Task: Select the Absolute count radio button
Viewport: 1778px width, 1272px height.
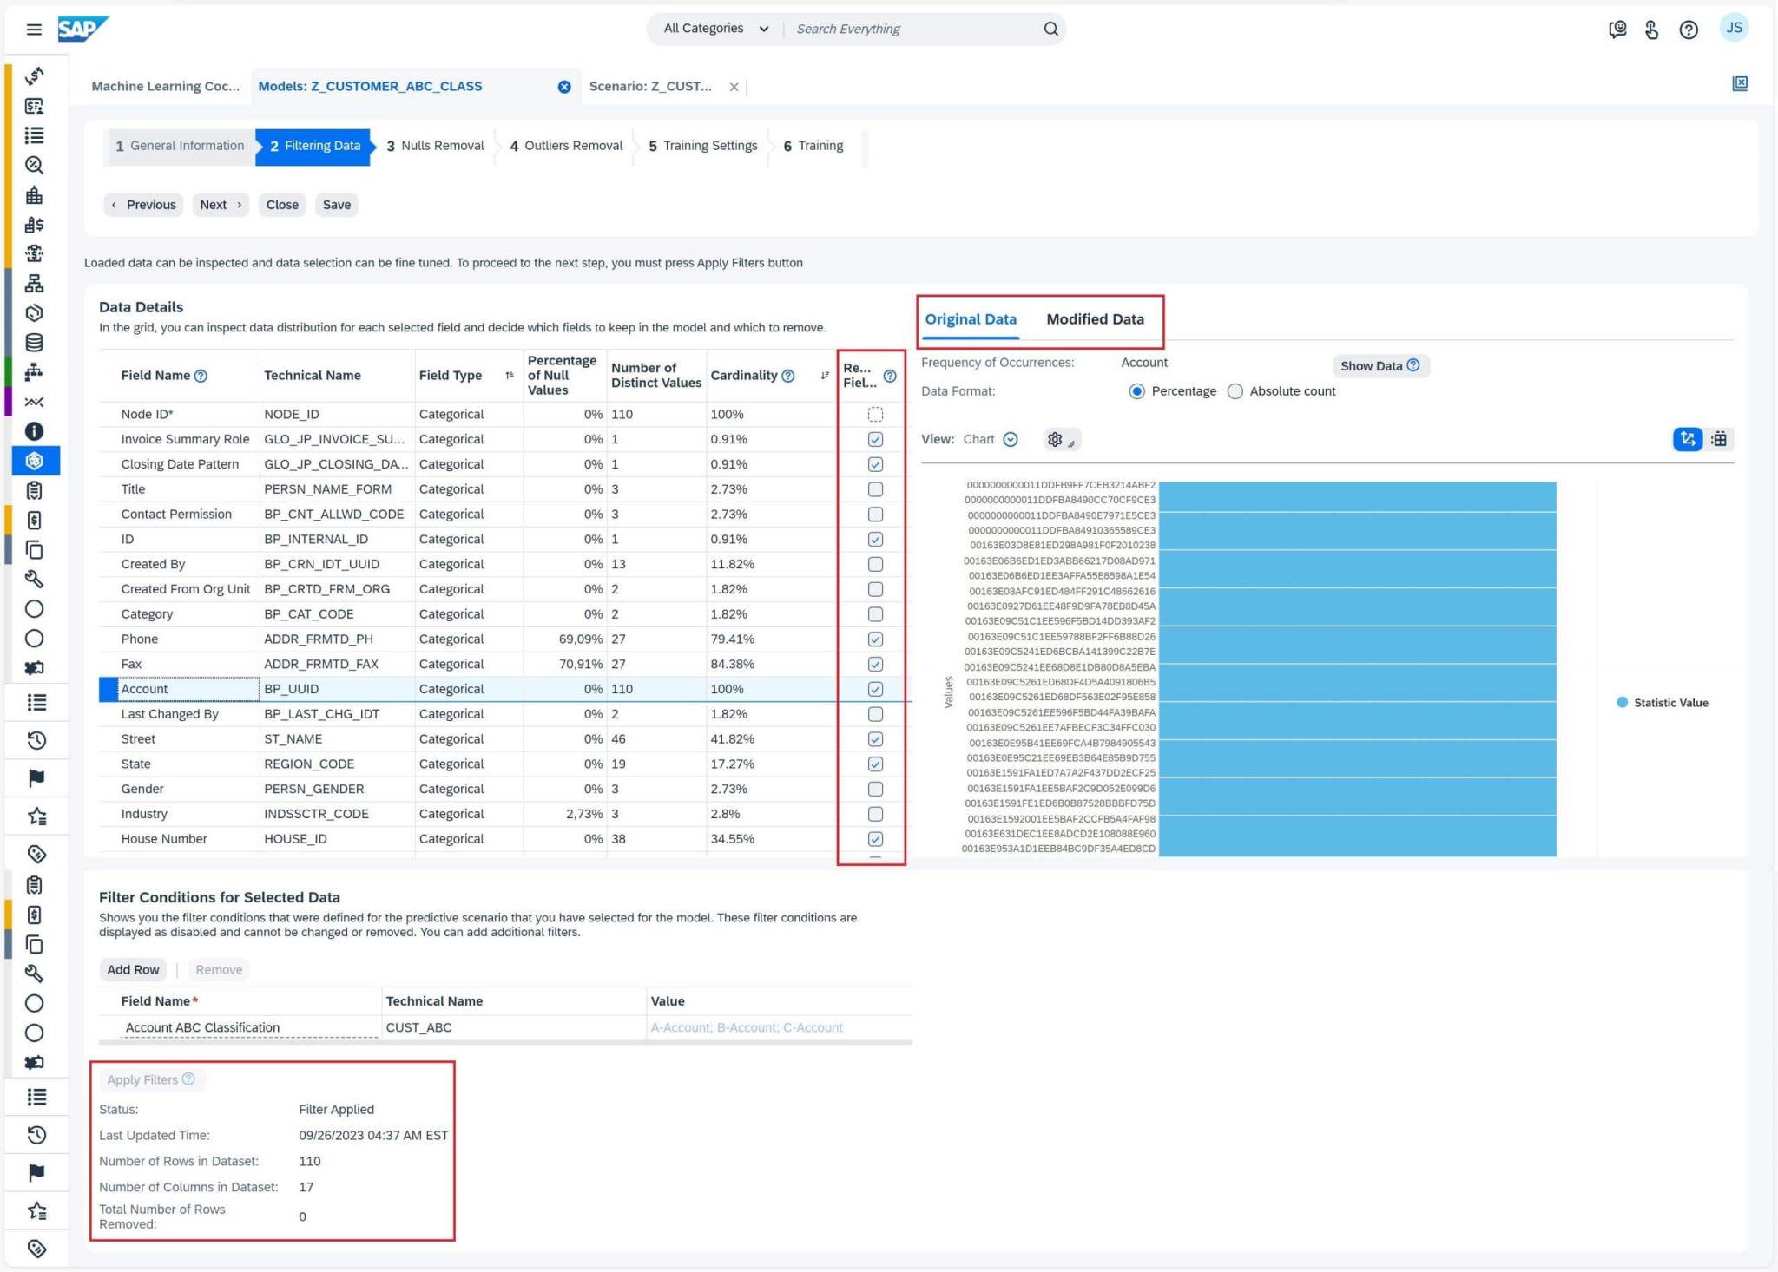Action: (1235, 390)
